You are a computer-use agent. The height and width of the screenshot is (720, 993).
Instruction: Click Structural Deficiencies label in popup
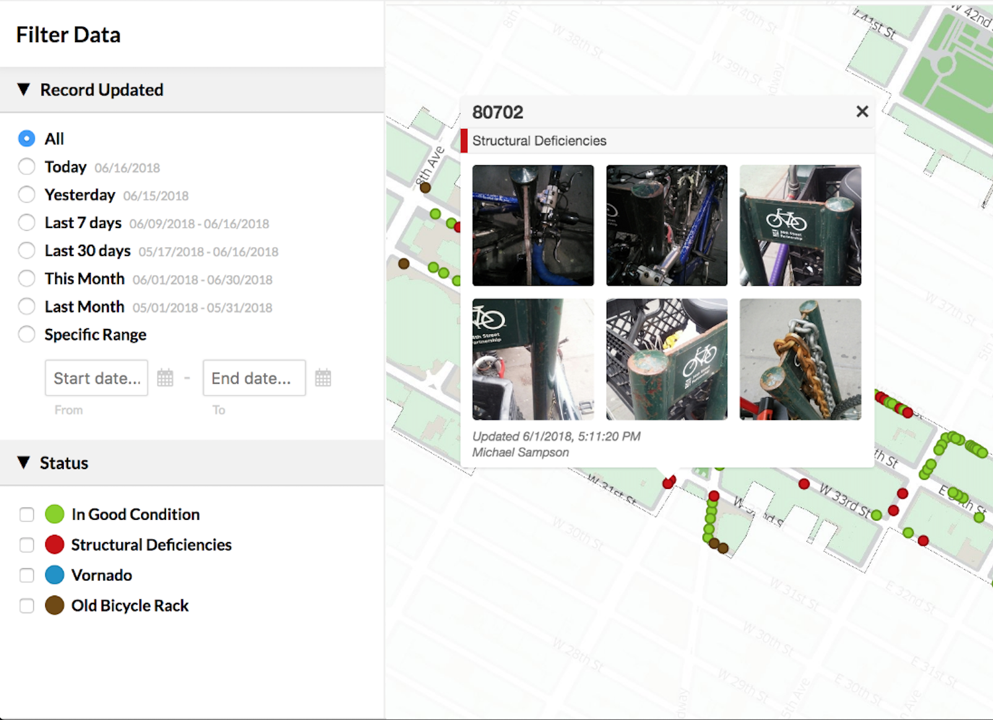point(539,141)
